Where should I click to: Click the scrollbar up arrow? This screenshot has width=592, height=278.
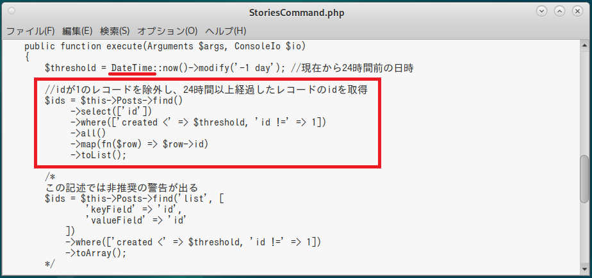[584, 45]
